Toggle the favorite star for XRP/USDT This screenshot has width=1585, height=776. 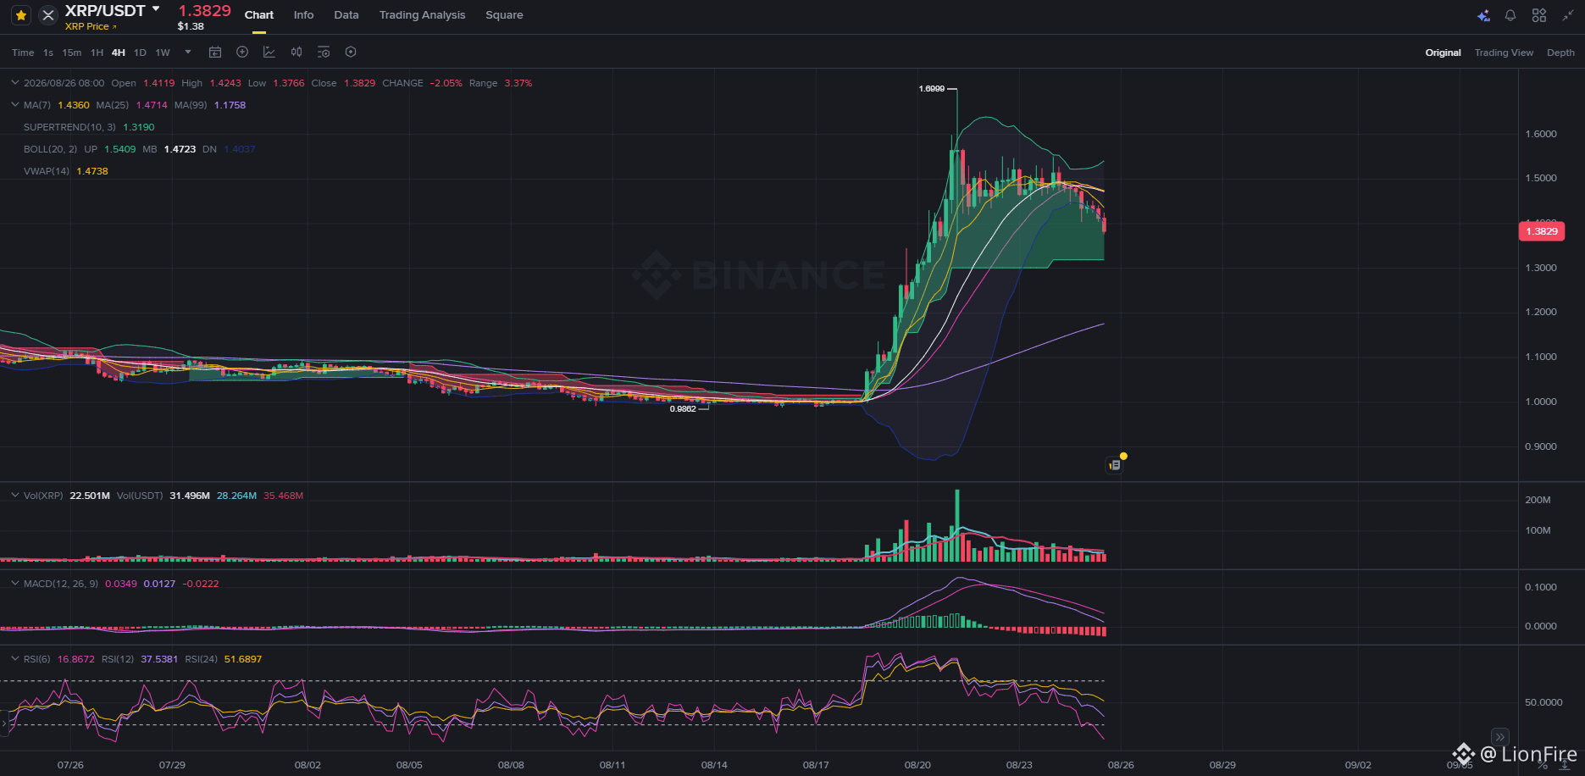(x=21, y=15)
